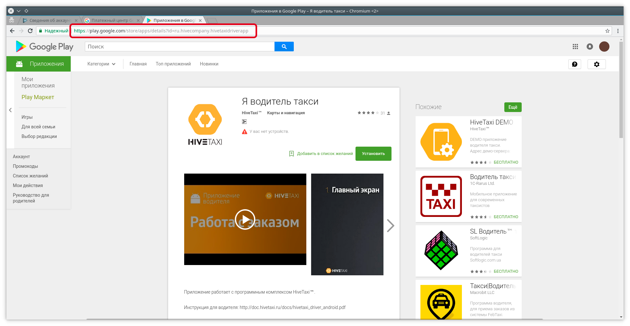Open the Водитель такси similar app title
This screenshot has height=326, width=630.
click(x=493, y=177)
